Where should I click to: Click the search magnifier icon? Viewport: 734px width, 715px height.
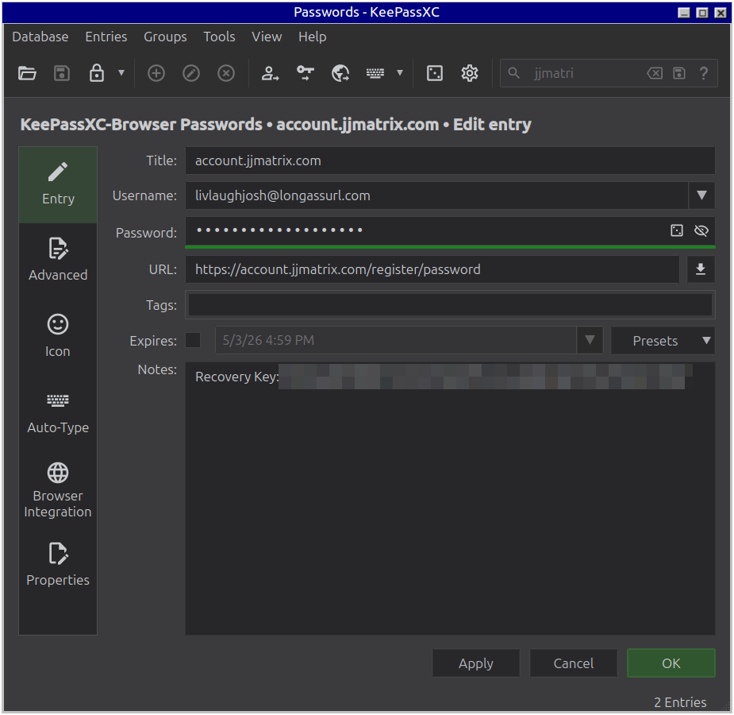click(x=513, y=73)
